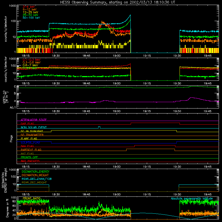Click the raised SAA_FLAG step segment
This screenshot has height=222, width=222.
point(155,145)
